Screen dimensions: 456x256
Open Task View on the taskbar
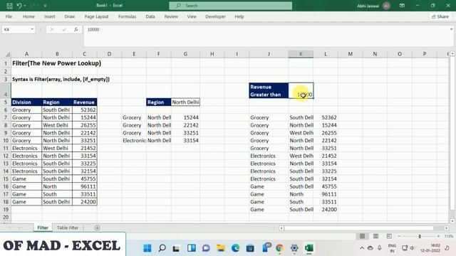tap(176, 248)
